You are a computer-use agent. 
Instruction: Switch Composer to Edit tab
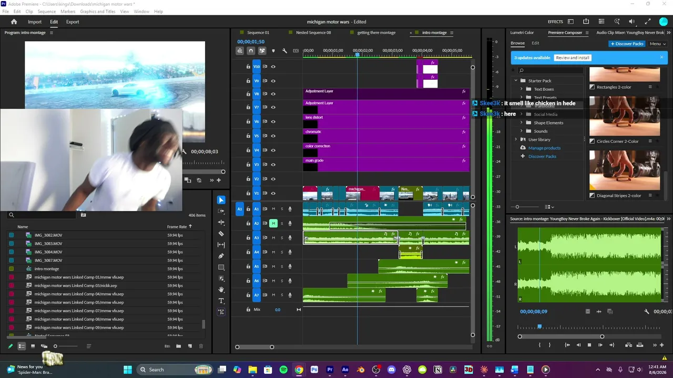click(x=535, y=43)
